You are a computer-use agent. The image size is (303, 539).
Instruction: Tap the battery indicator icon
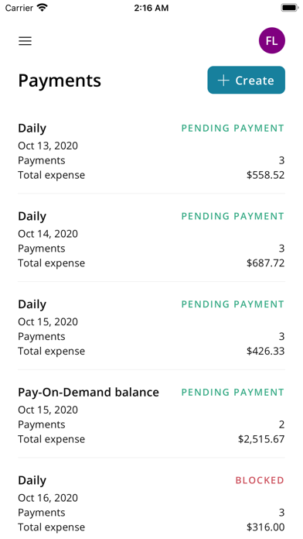(x=290, y=8)
